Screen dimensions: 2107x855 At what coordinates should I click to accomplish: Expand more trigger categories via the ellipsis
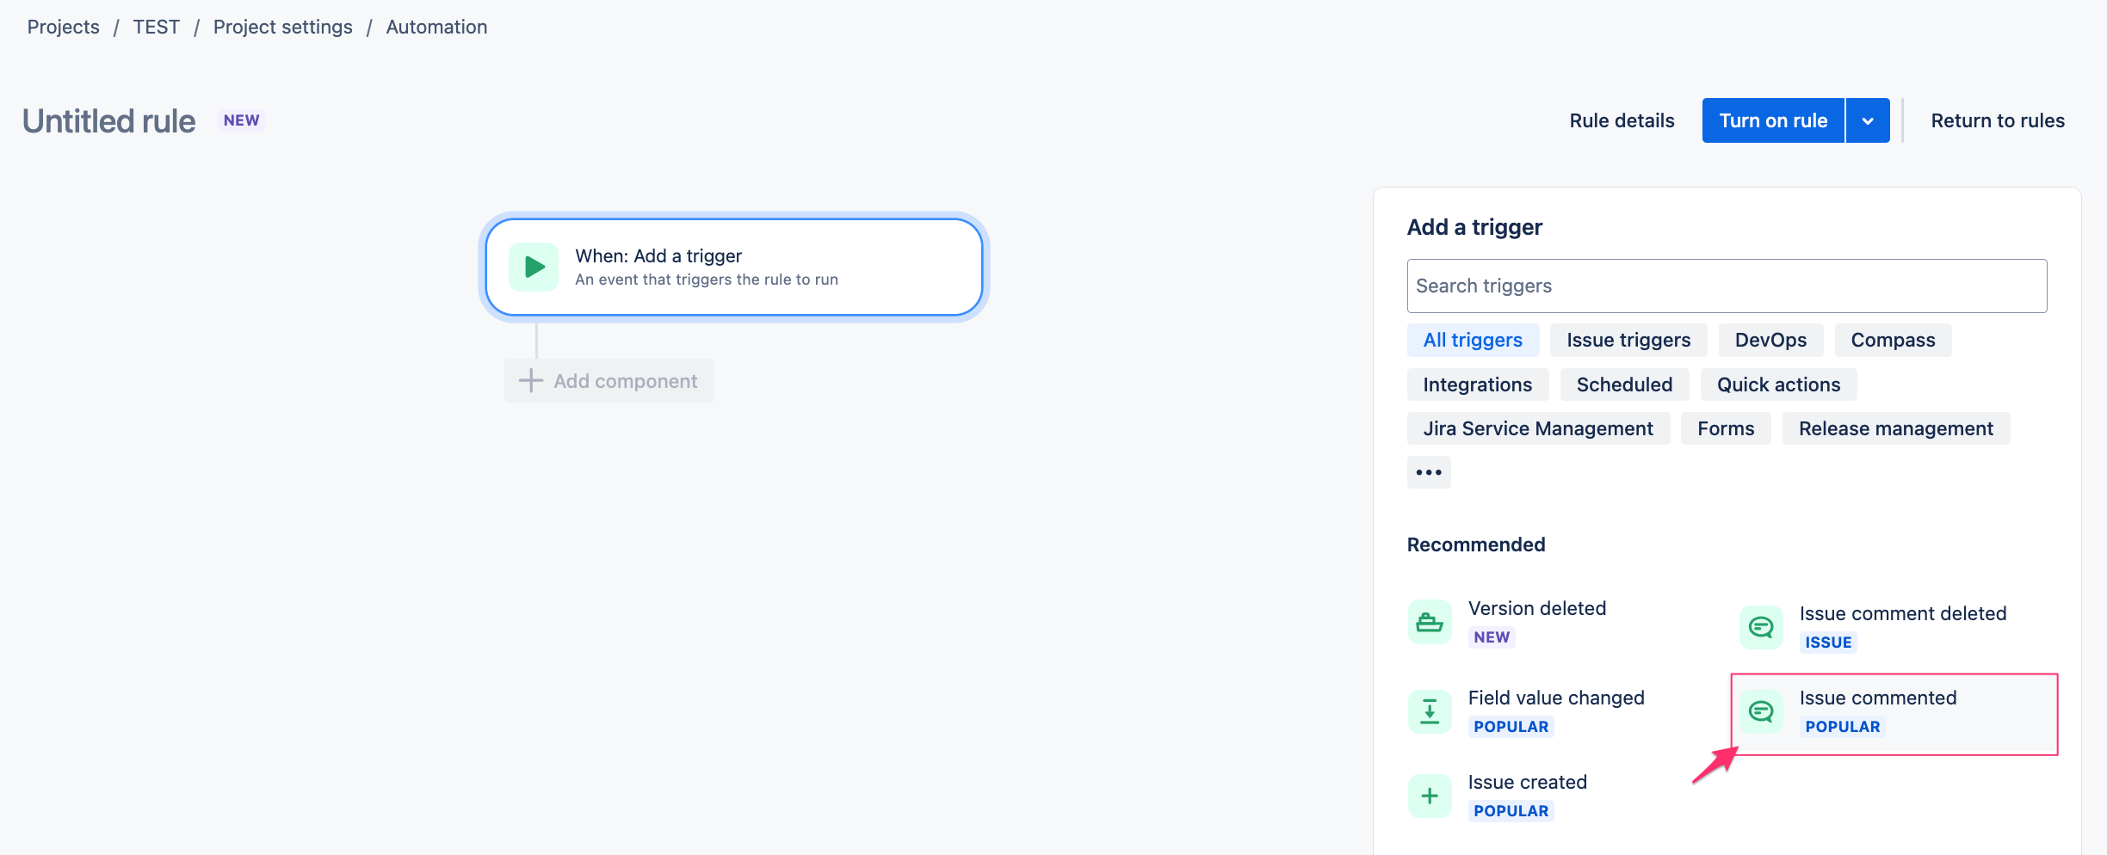coord(1429,471)
